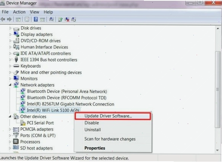Screen dimensions: 222x162
Task: Select the PCI Serial Port warning icon
Action: click(23, 123)
